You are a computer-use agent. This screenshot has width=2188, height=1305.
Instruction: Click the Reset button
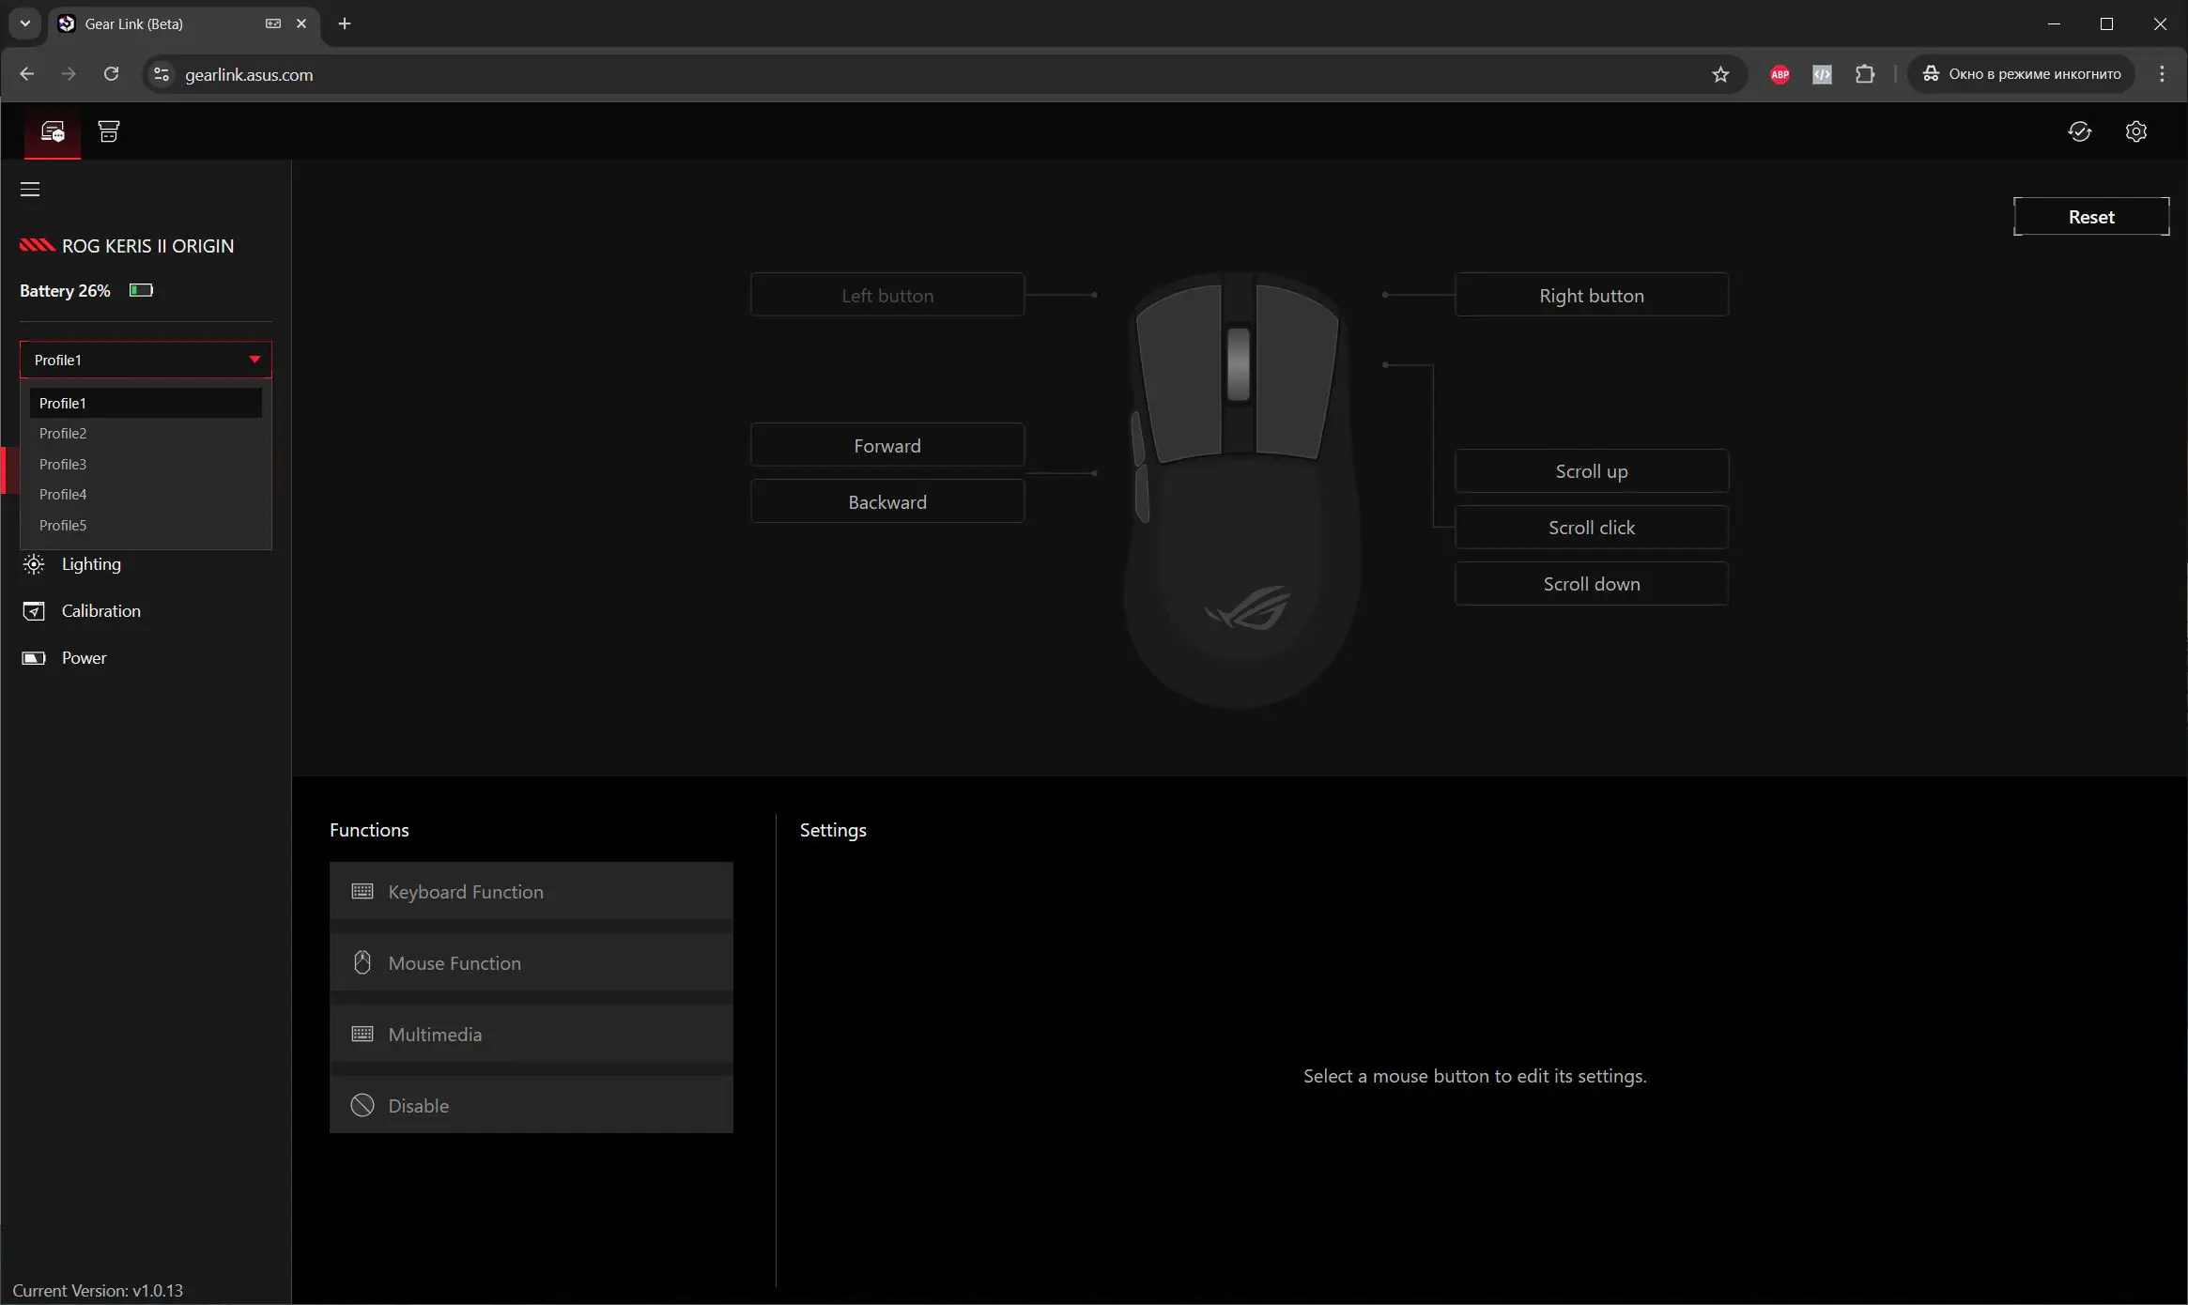[2090, 216]
